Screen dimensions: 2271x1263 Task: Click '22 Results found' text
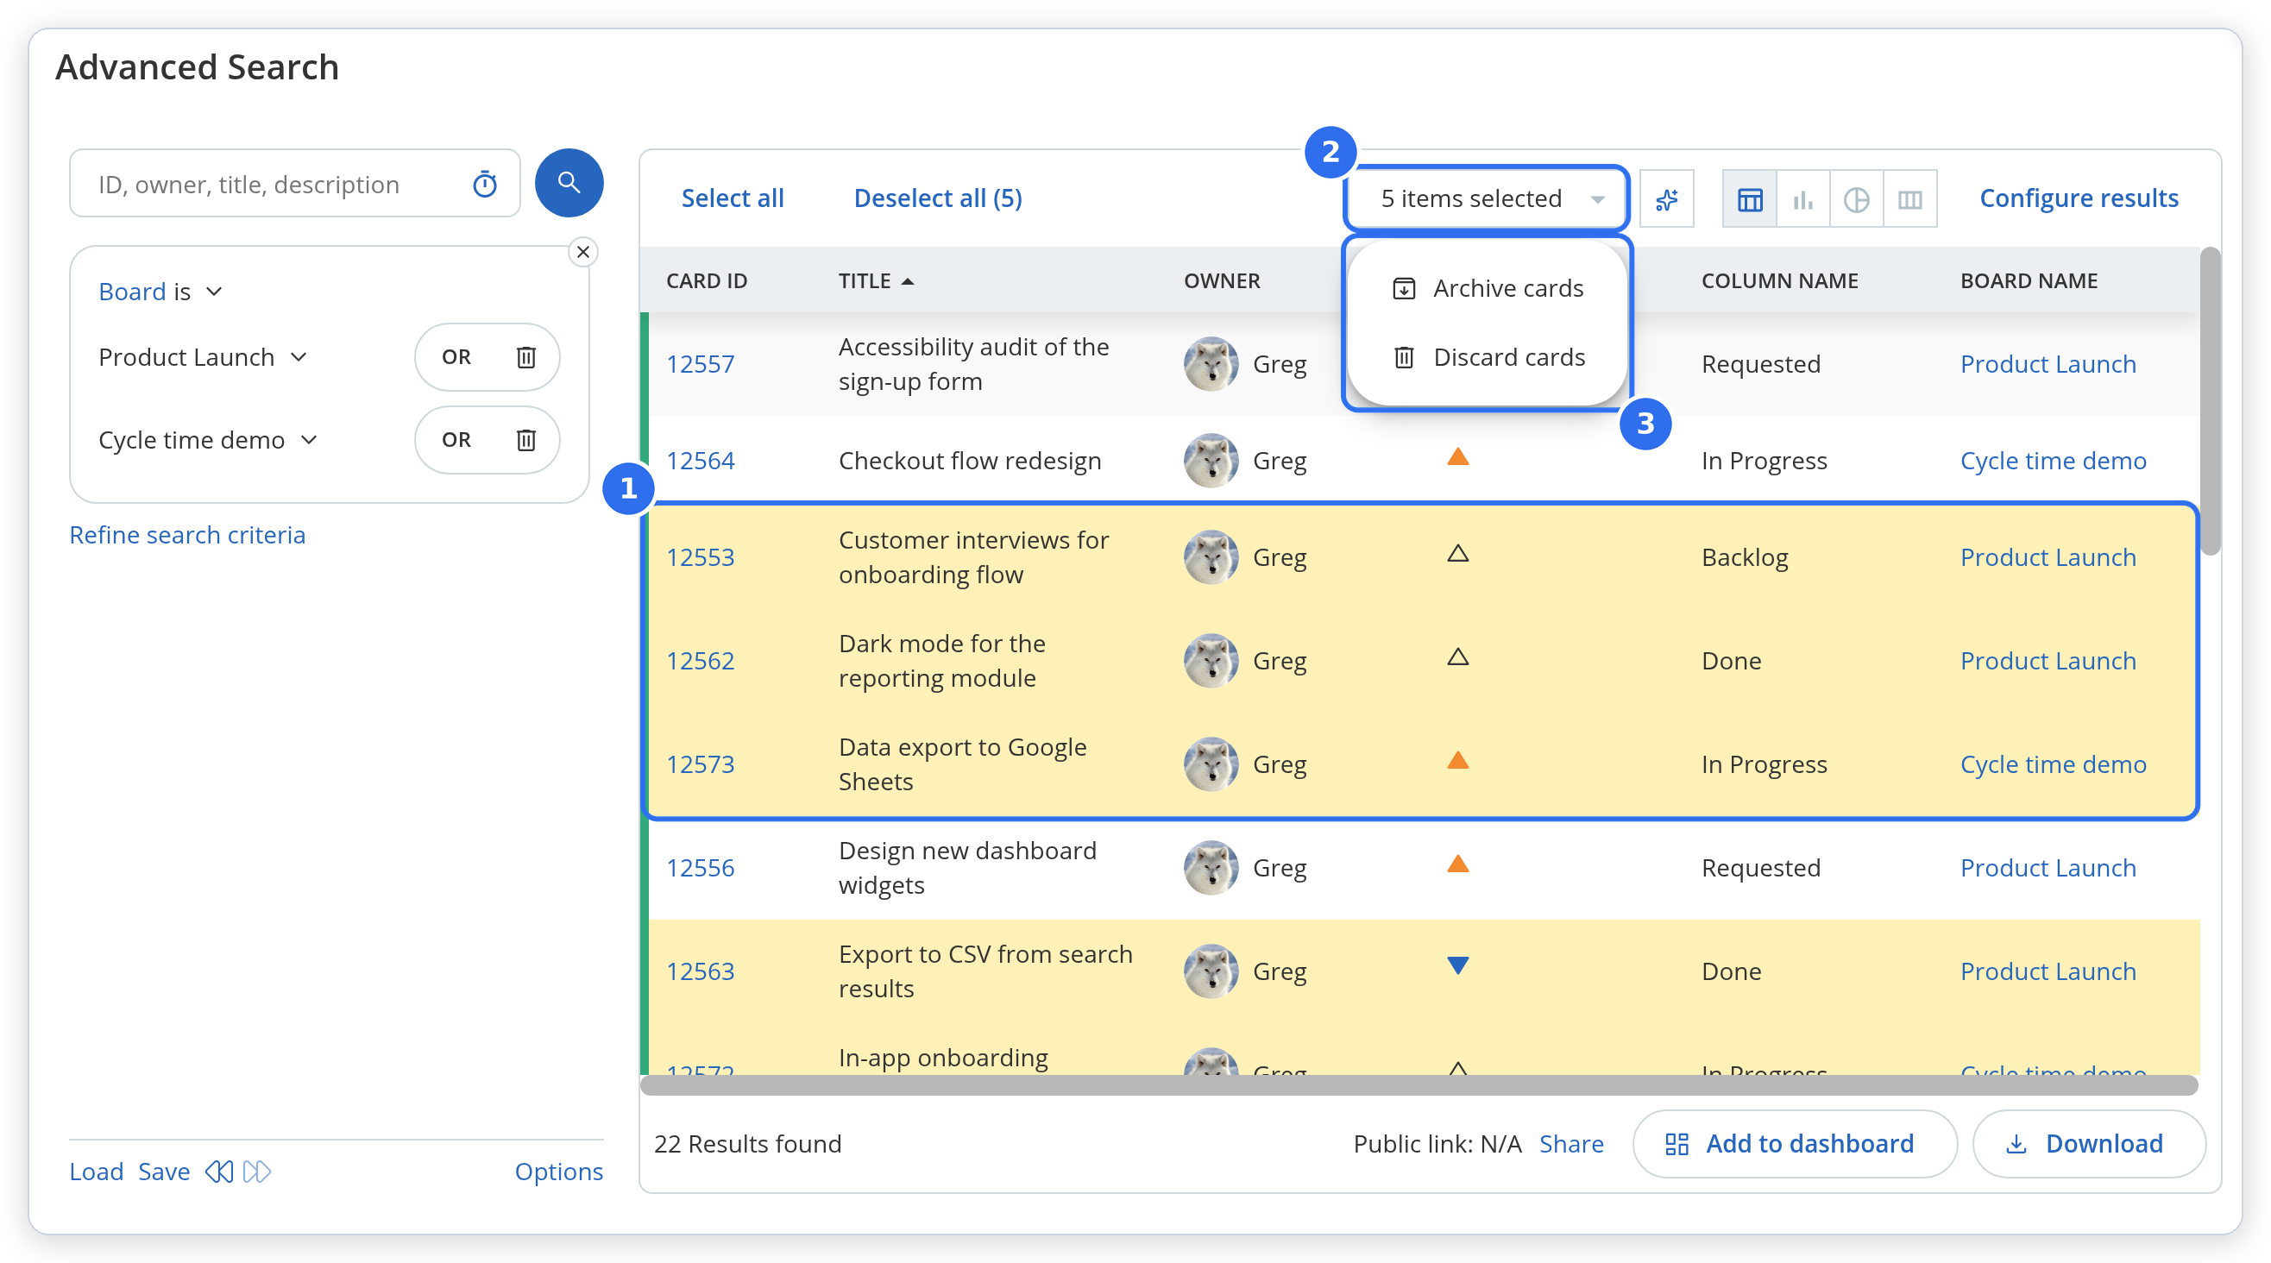747,1143
